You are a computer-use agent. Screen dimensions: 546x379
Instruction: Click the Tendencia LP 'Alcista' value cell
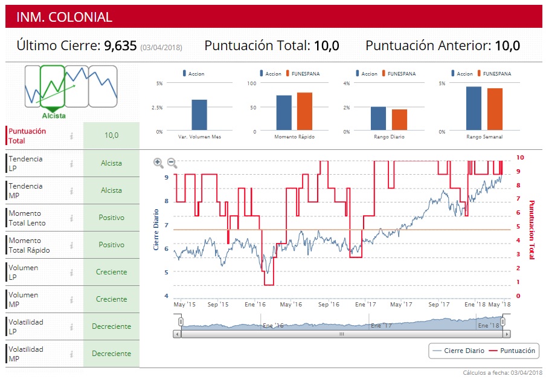tap(111, 163)
